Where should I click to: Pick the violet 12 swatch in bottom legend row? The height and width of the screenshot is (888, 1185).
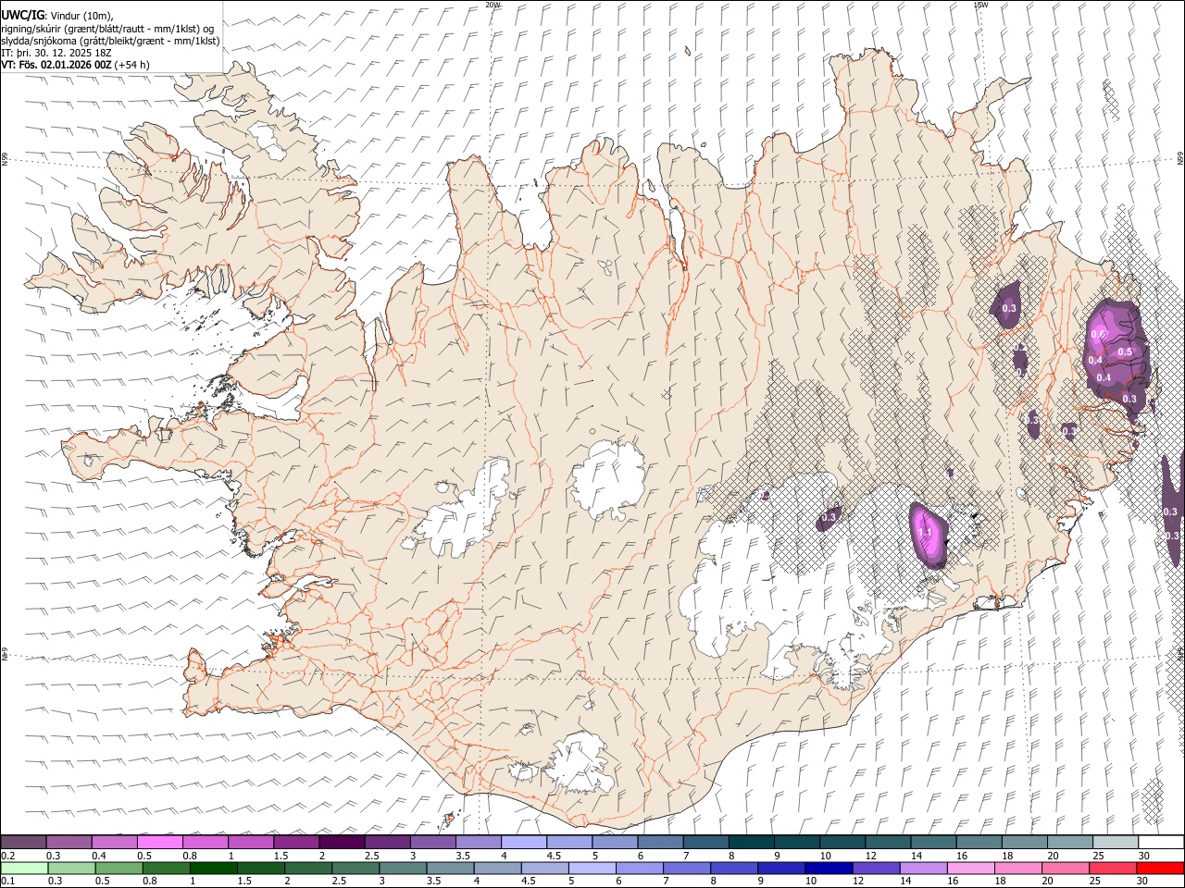pyautogui.click(x=877, y=868)
